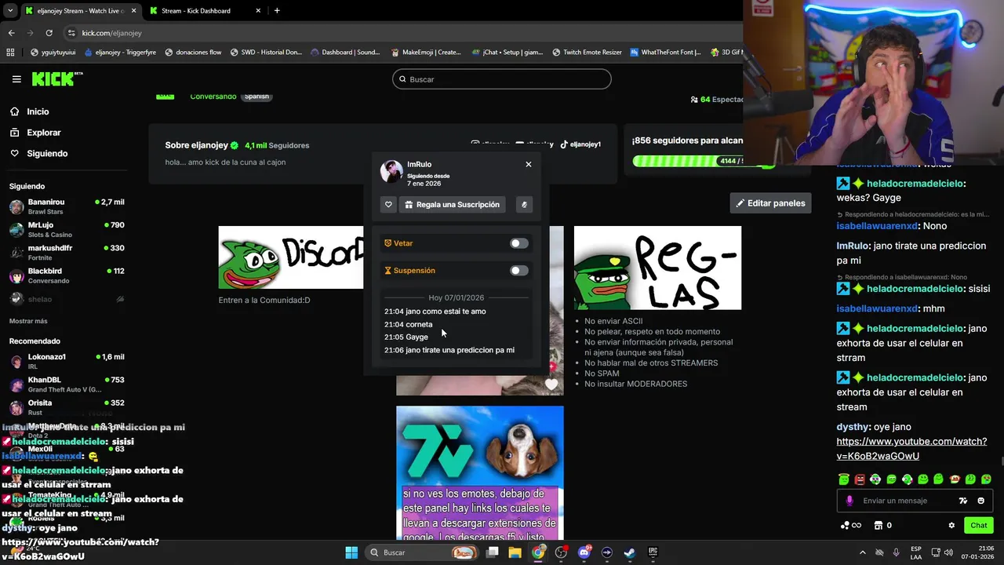Open the donaciones flow bookmark
The image size is (1004, 565).
pos(192,53)
